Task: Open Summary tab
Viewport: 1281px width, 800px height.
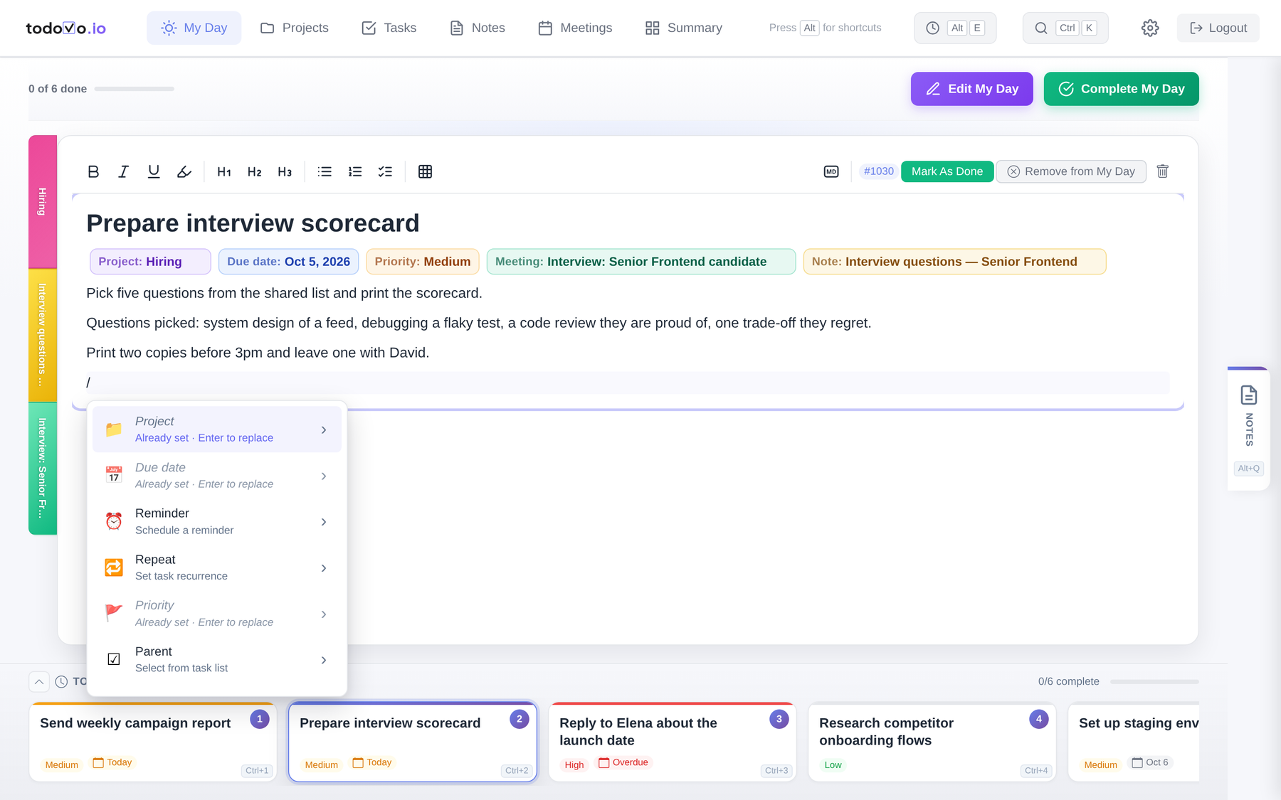Action: 684,28
